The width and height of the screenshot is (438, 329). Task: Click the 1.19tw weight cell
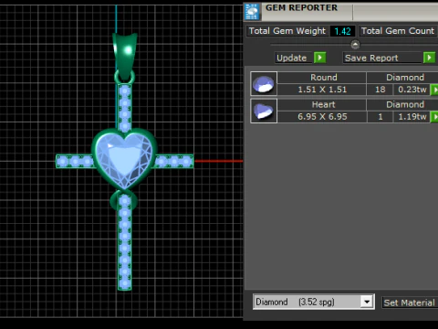tap(412, 117)
